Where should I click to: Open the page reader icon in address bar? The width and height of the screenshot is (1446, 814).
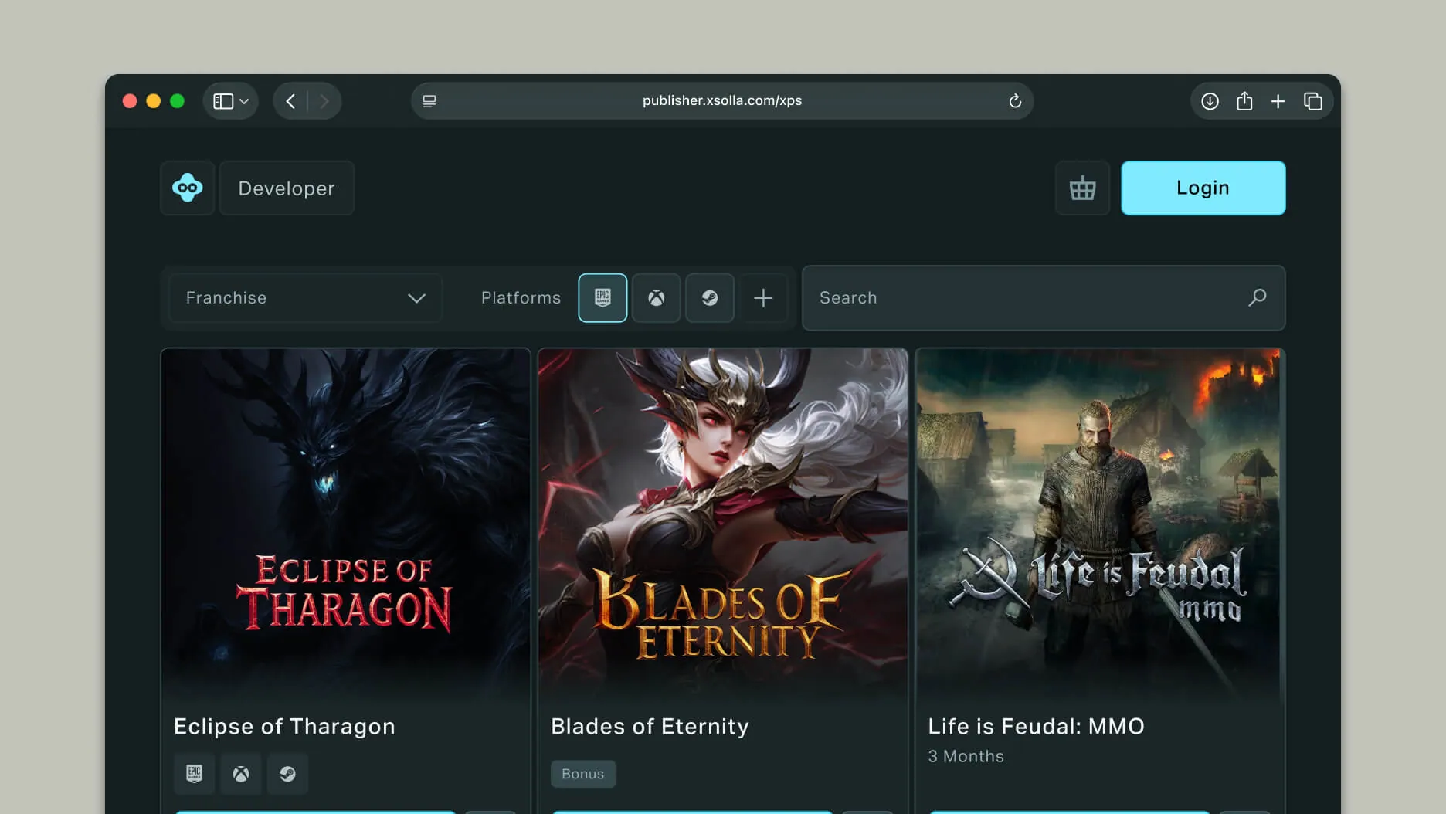(429, 101)
